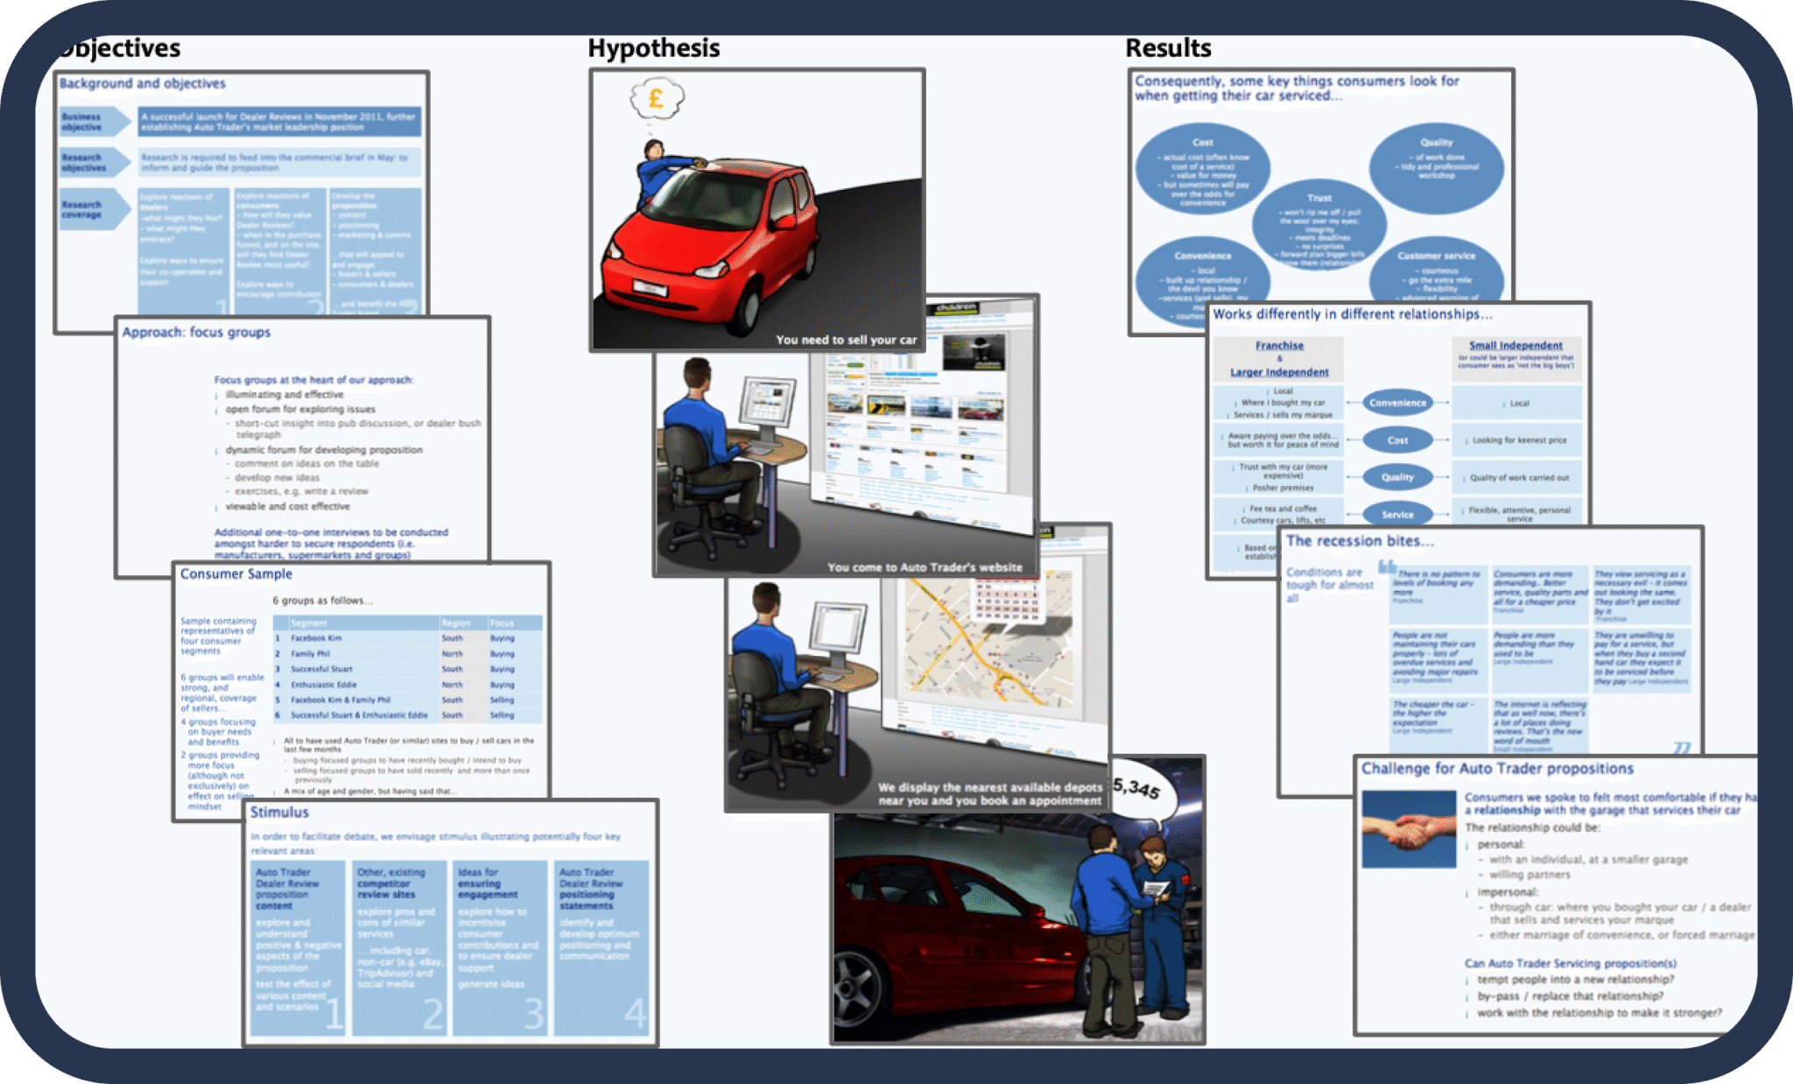Click the Larger Independent underlined heading
Image resolution: width=1793 pixels, height=1084 pixels.
(1279, 372)
